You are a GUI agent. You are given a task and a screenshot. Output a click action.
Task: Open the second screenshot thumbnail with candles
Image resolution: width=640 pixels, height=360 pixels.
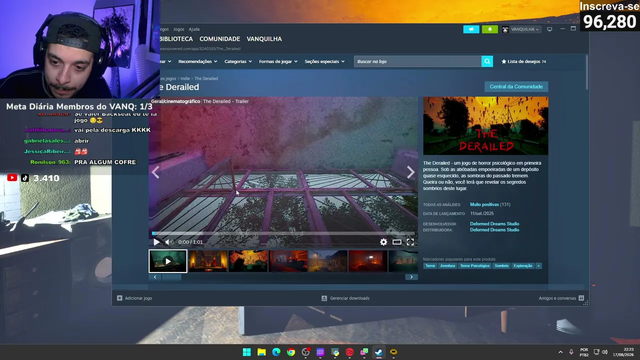[208, 261]
